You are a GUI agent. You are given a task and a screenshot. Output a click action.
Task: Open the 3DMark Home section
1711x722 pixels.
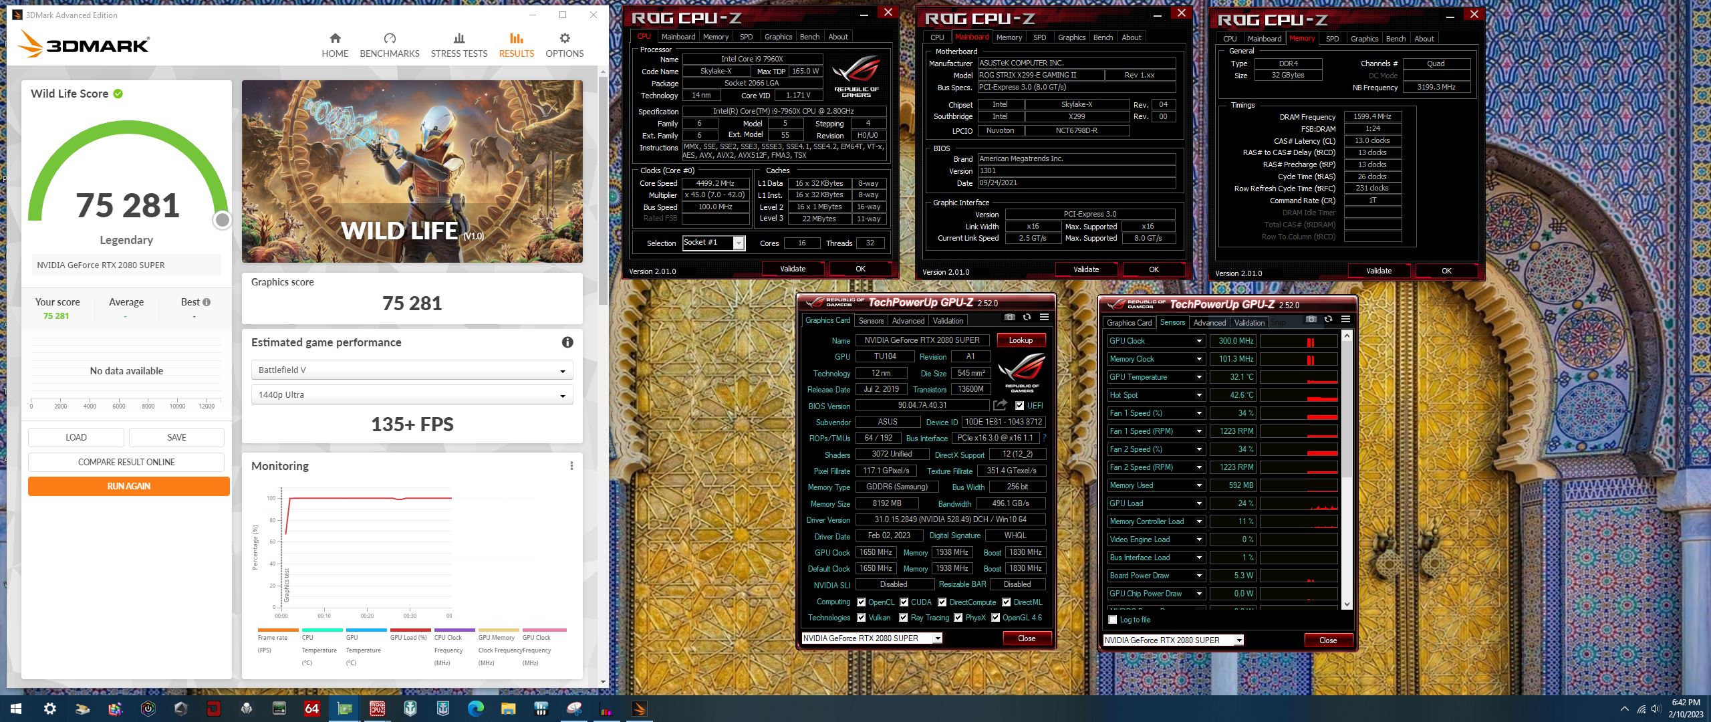point(335,45)
